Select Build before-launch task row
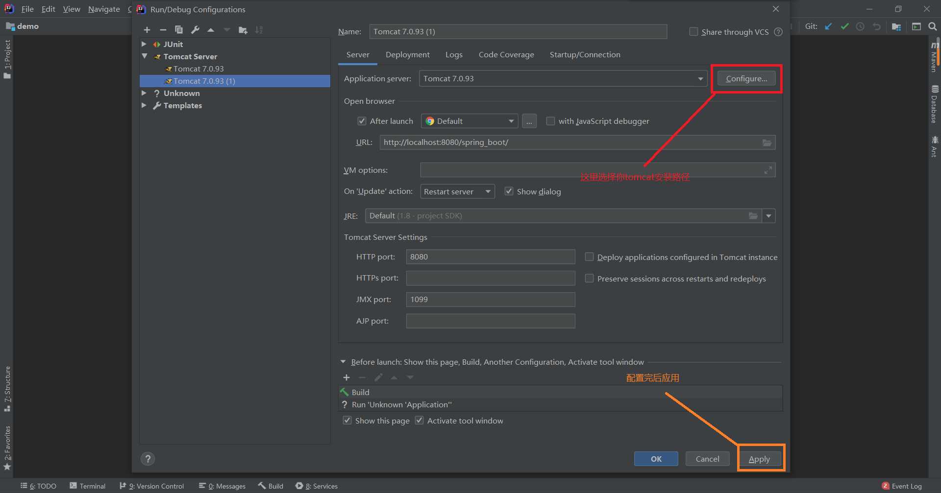 pos(561,392)
